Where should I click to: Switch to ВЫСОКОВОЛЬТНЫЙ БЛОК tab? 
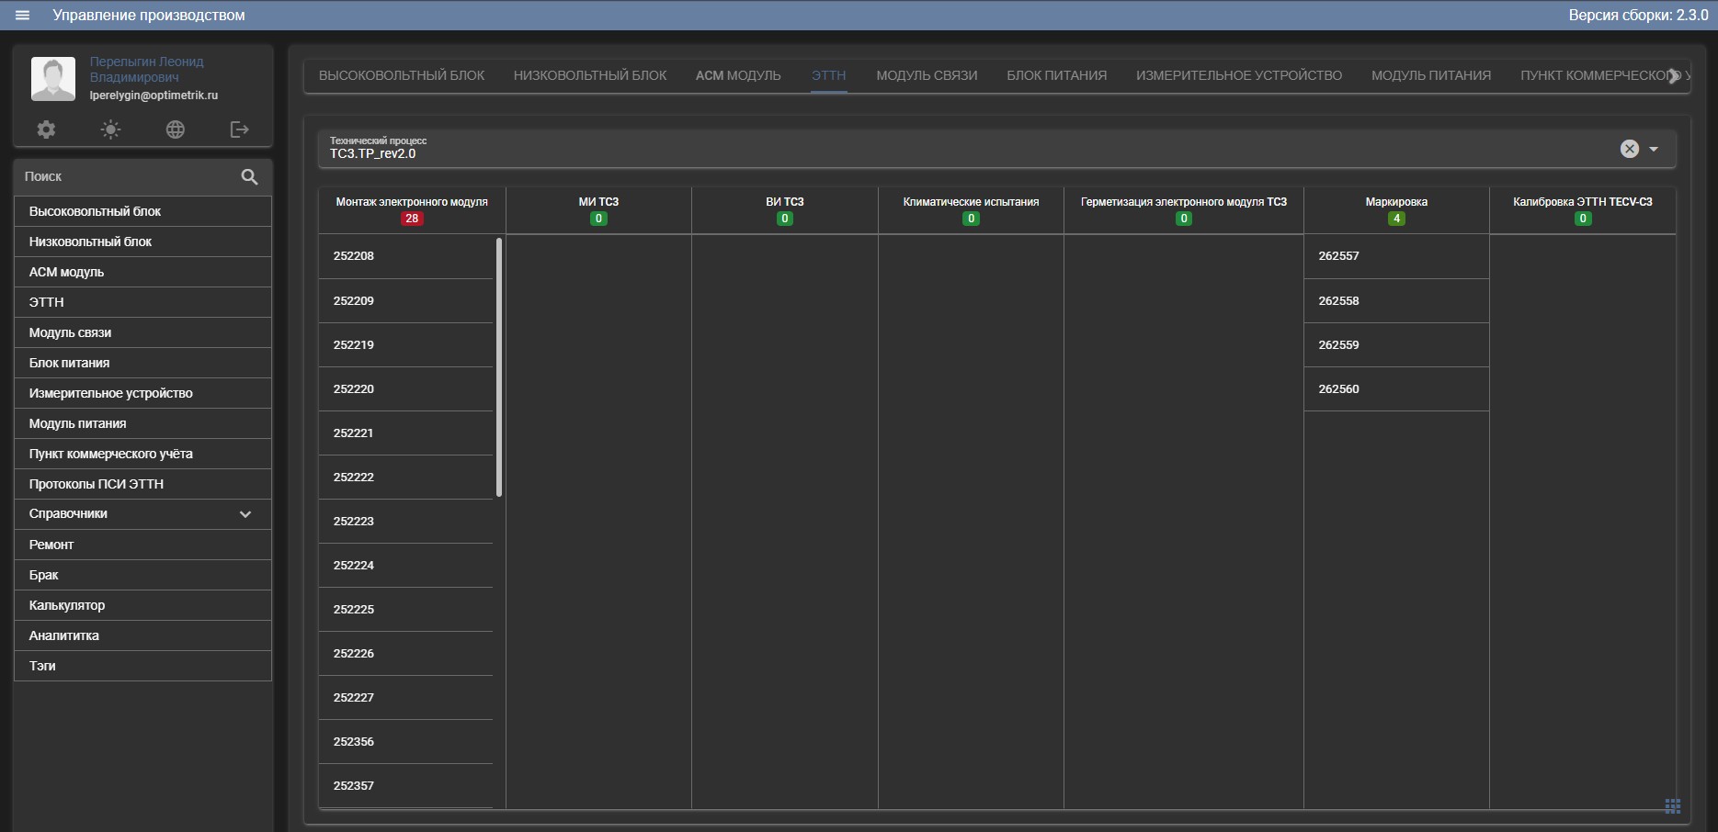[x=402, y=75]
